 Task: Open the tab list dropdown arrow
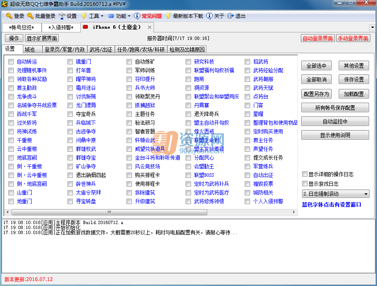(x=372, y=27)
